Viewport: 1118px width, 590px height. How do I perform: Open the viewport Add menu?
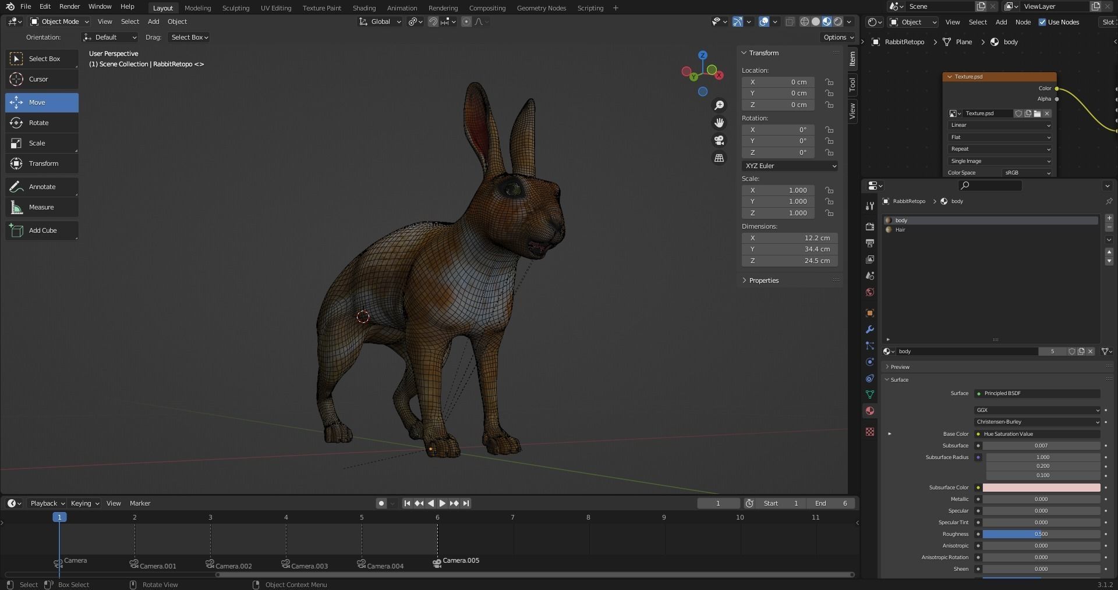(153, 22)
